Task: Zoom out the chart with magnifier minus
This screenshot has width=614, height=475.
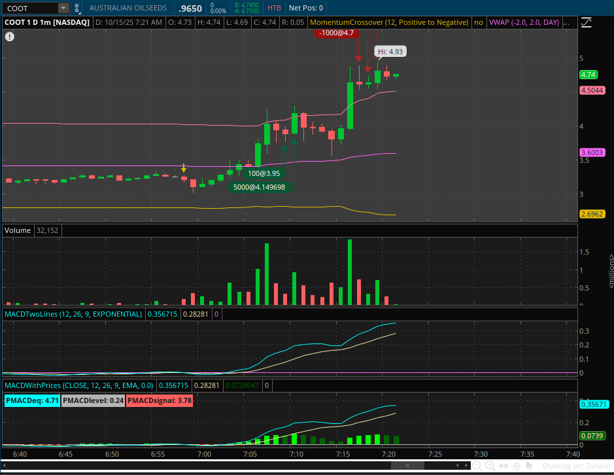Action: click(x=477, y=466)
